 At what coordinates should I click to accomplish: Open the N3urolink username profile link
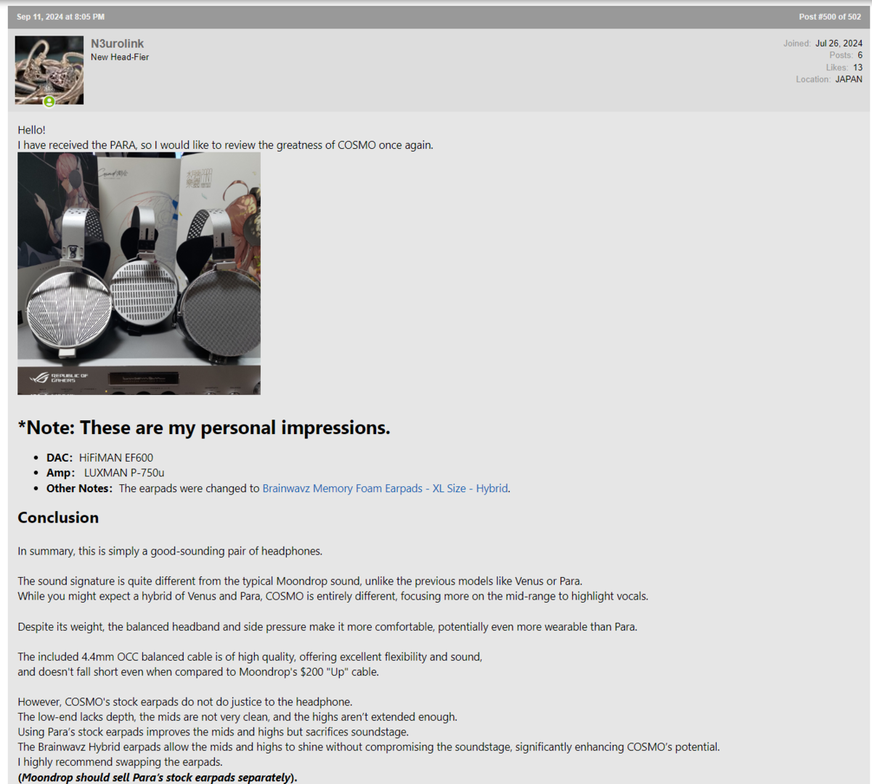(x=117, y=44)
